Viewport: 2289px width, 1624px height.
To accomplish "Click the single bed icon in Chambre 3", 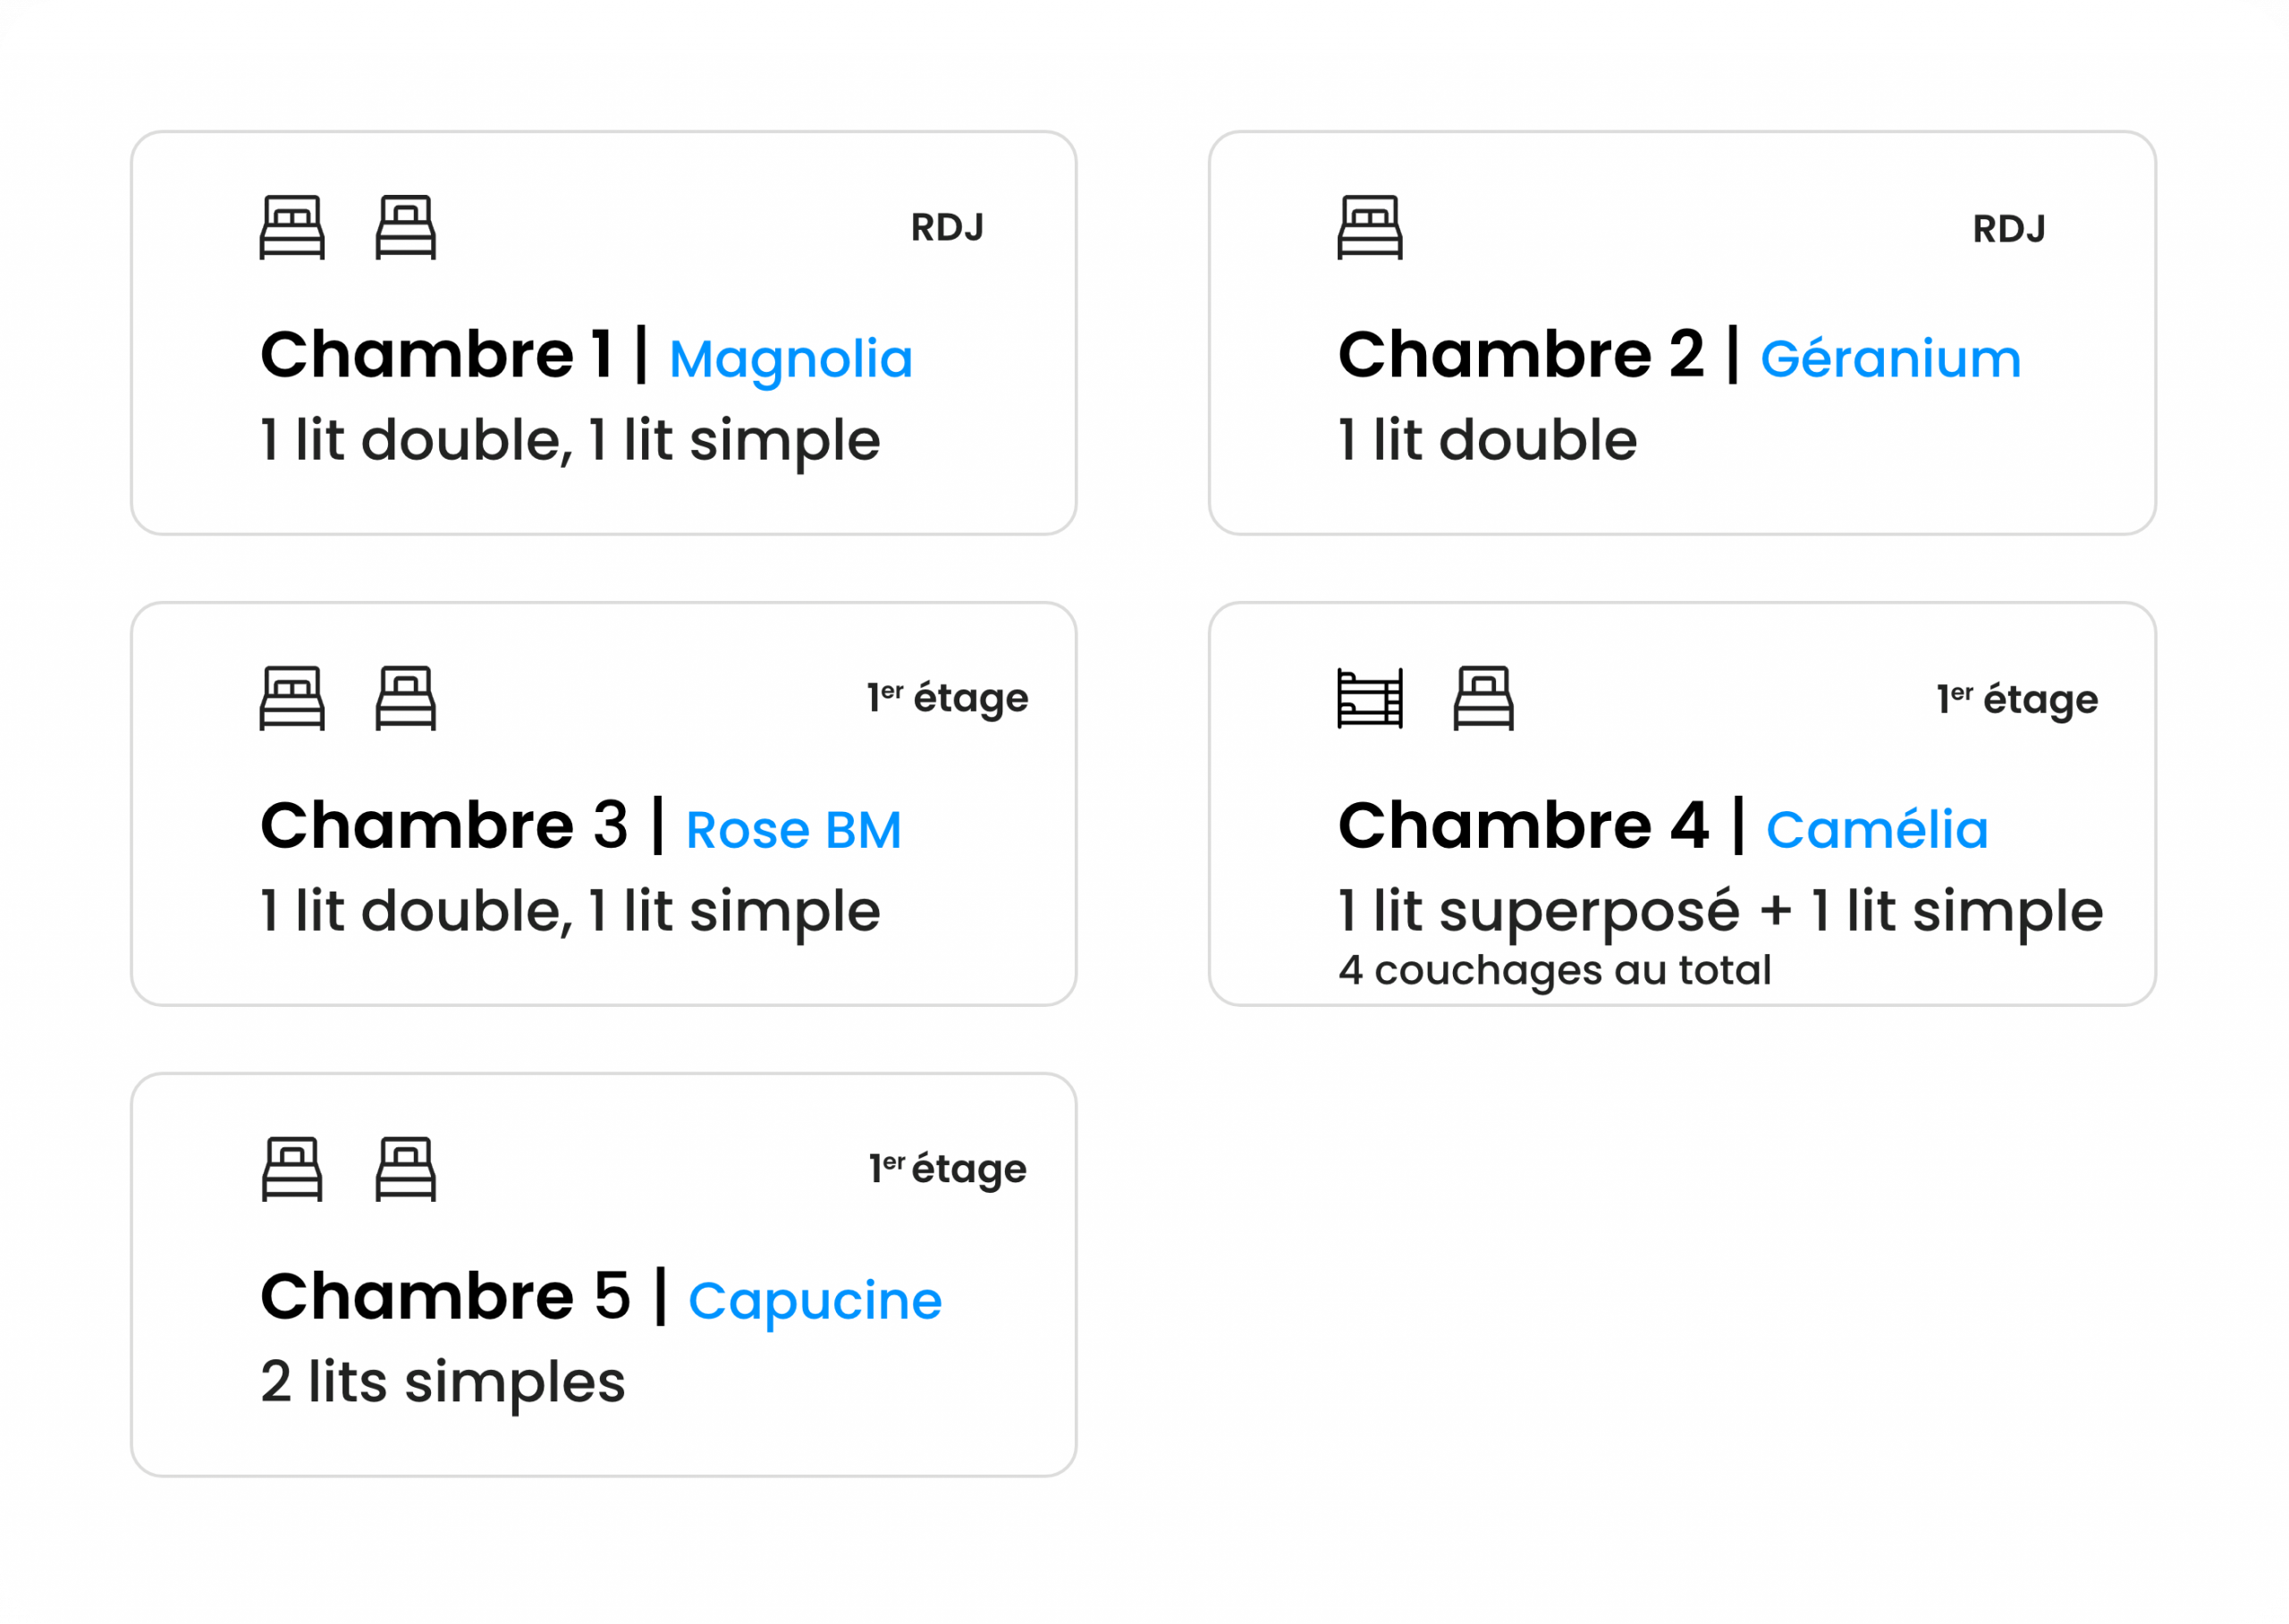I will click(x=406, y=698).
